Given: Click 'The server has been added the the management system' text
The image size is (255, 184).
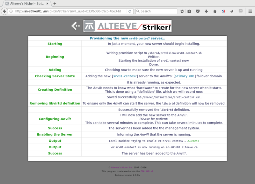Looking at the screenshot, I should (154, 128).
